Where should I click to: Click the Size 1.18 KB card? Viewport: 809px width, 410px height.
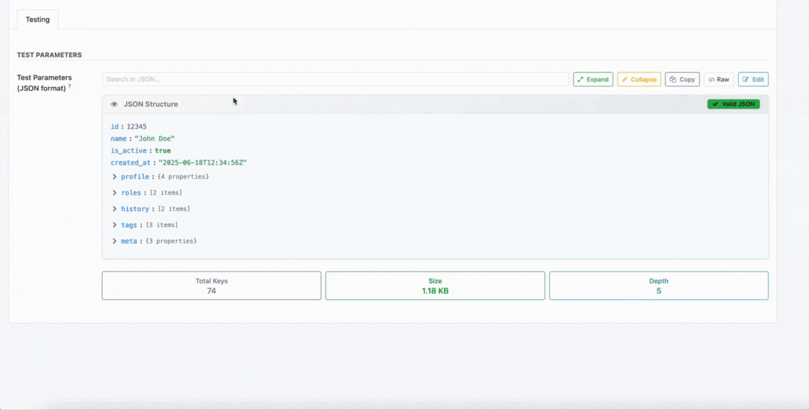pyautogui.click(x=435, y=286)
